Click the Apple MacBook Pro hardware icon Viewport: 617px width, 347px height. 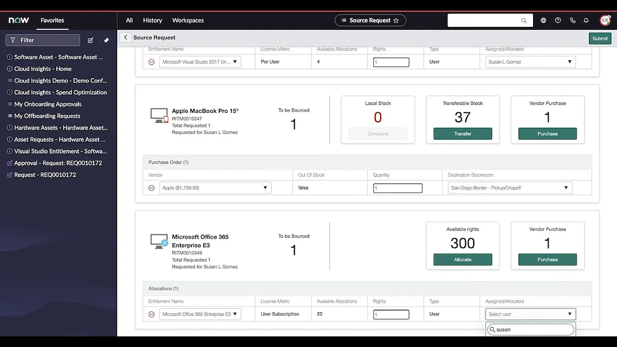(159, 115)
